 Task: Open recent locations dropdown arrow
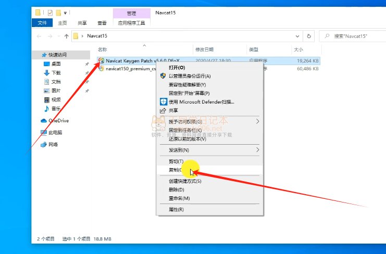(58, 36)
